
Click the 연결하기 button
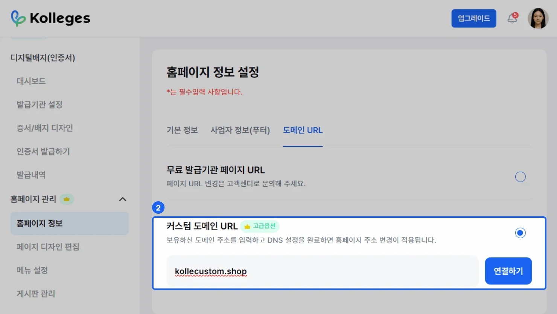(508, 271)
